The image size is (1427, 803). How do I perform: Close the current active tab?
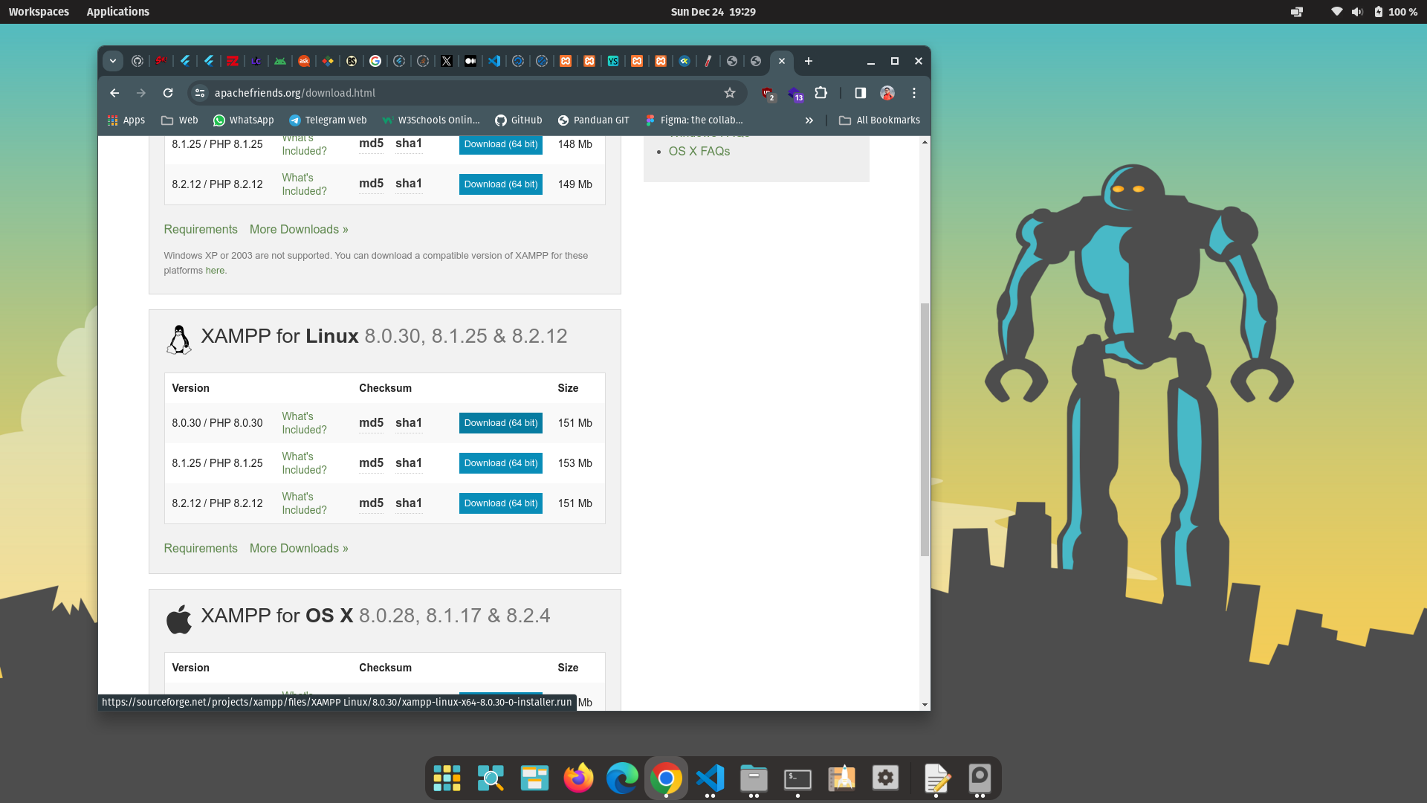pos(782,61)
